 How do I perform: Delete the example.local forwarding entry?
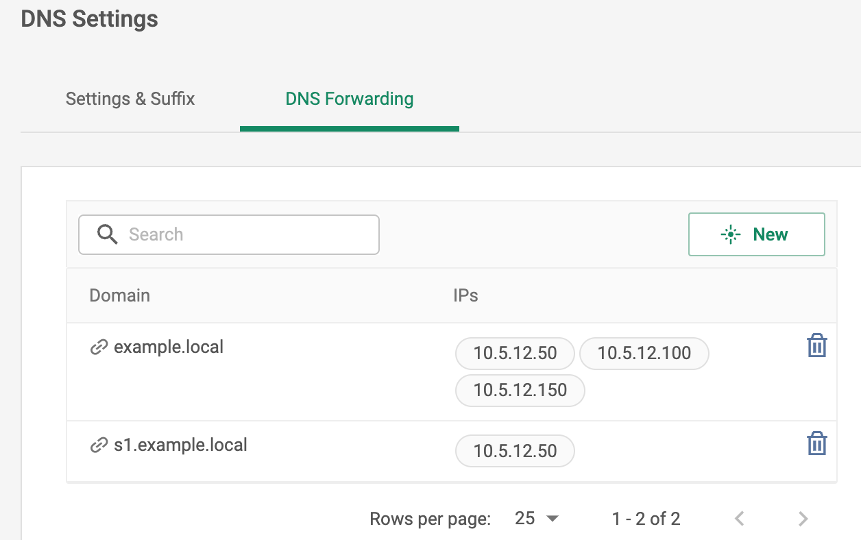[x=816, y=346]
